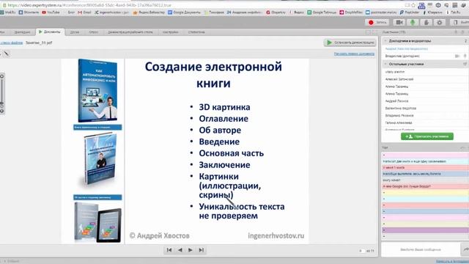This screenshot has height=264, width=469.
Task: Click the blue book cover thumbnail at top
Action: pos(97,90)
